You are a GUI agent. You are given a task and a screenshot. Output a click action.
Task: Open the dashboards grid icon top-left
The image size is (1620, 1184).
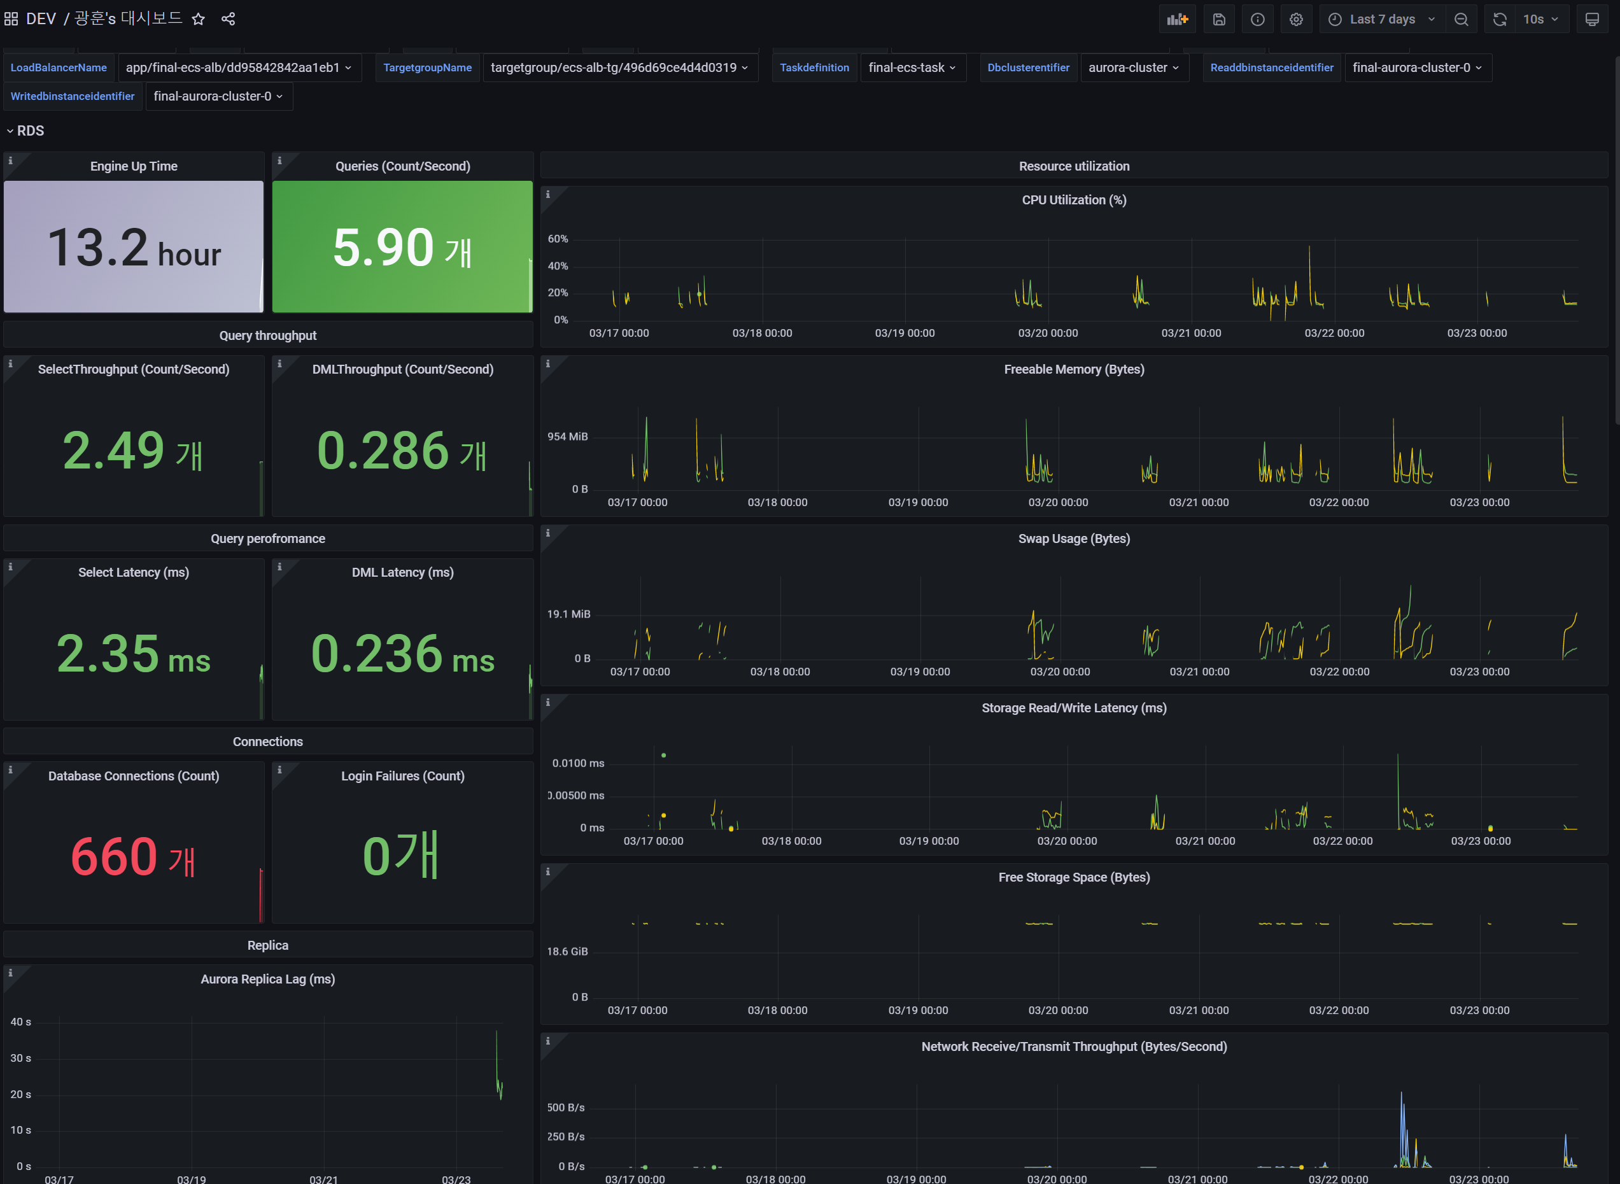(x=11, y=18)
